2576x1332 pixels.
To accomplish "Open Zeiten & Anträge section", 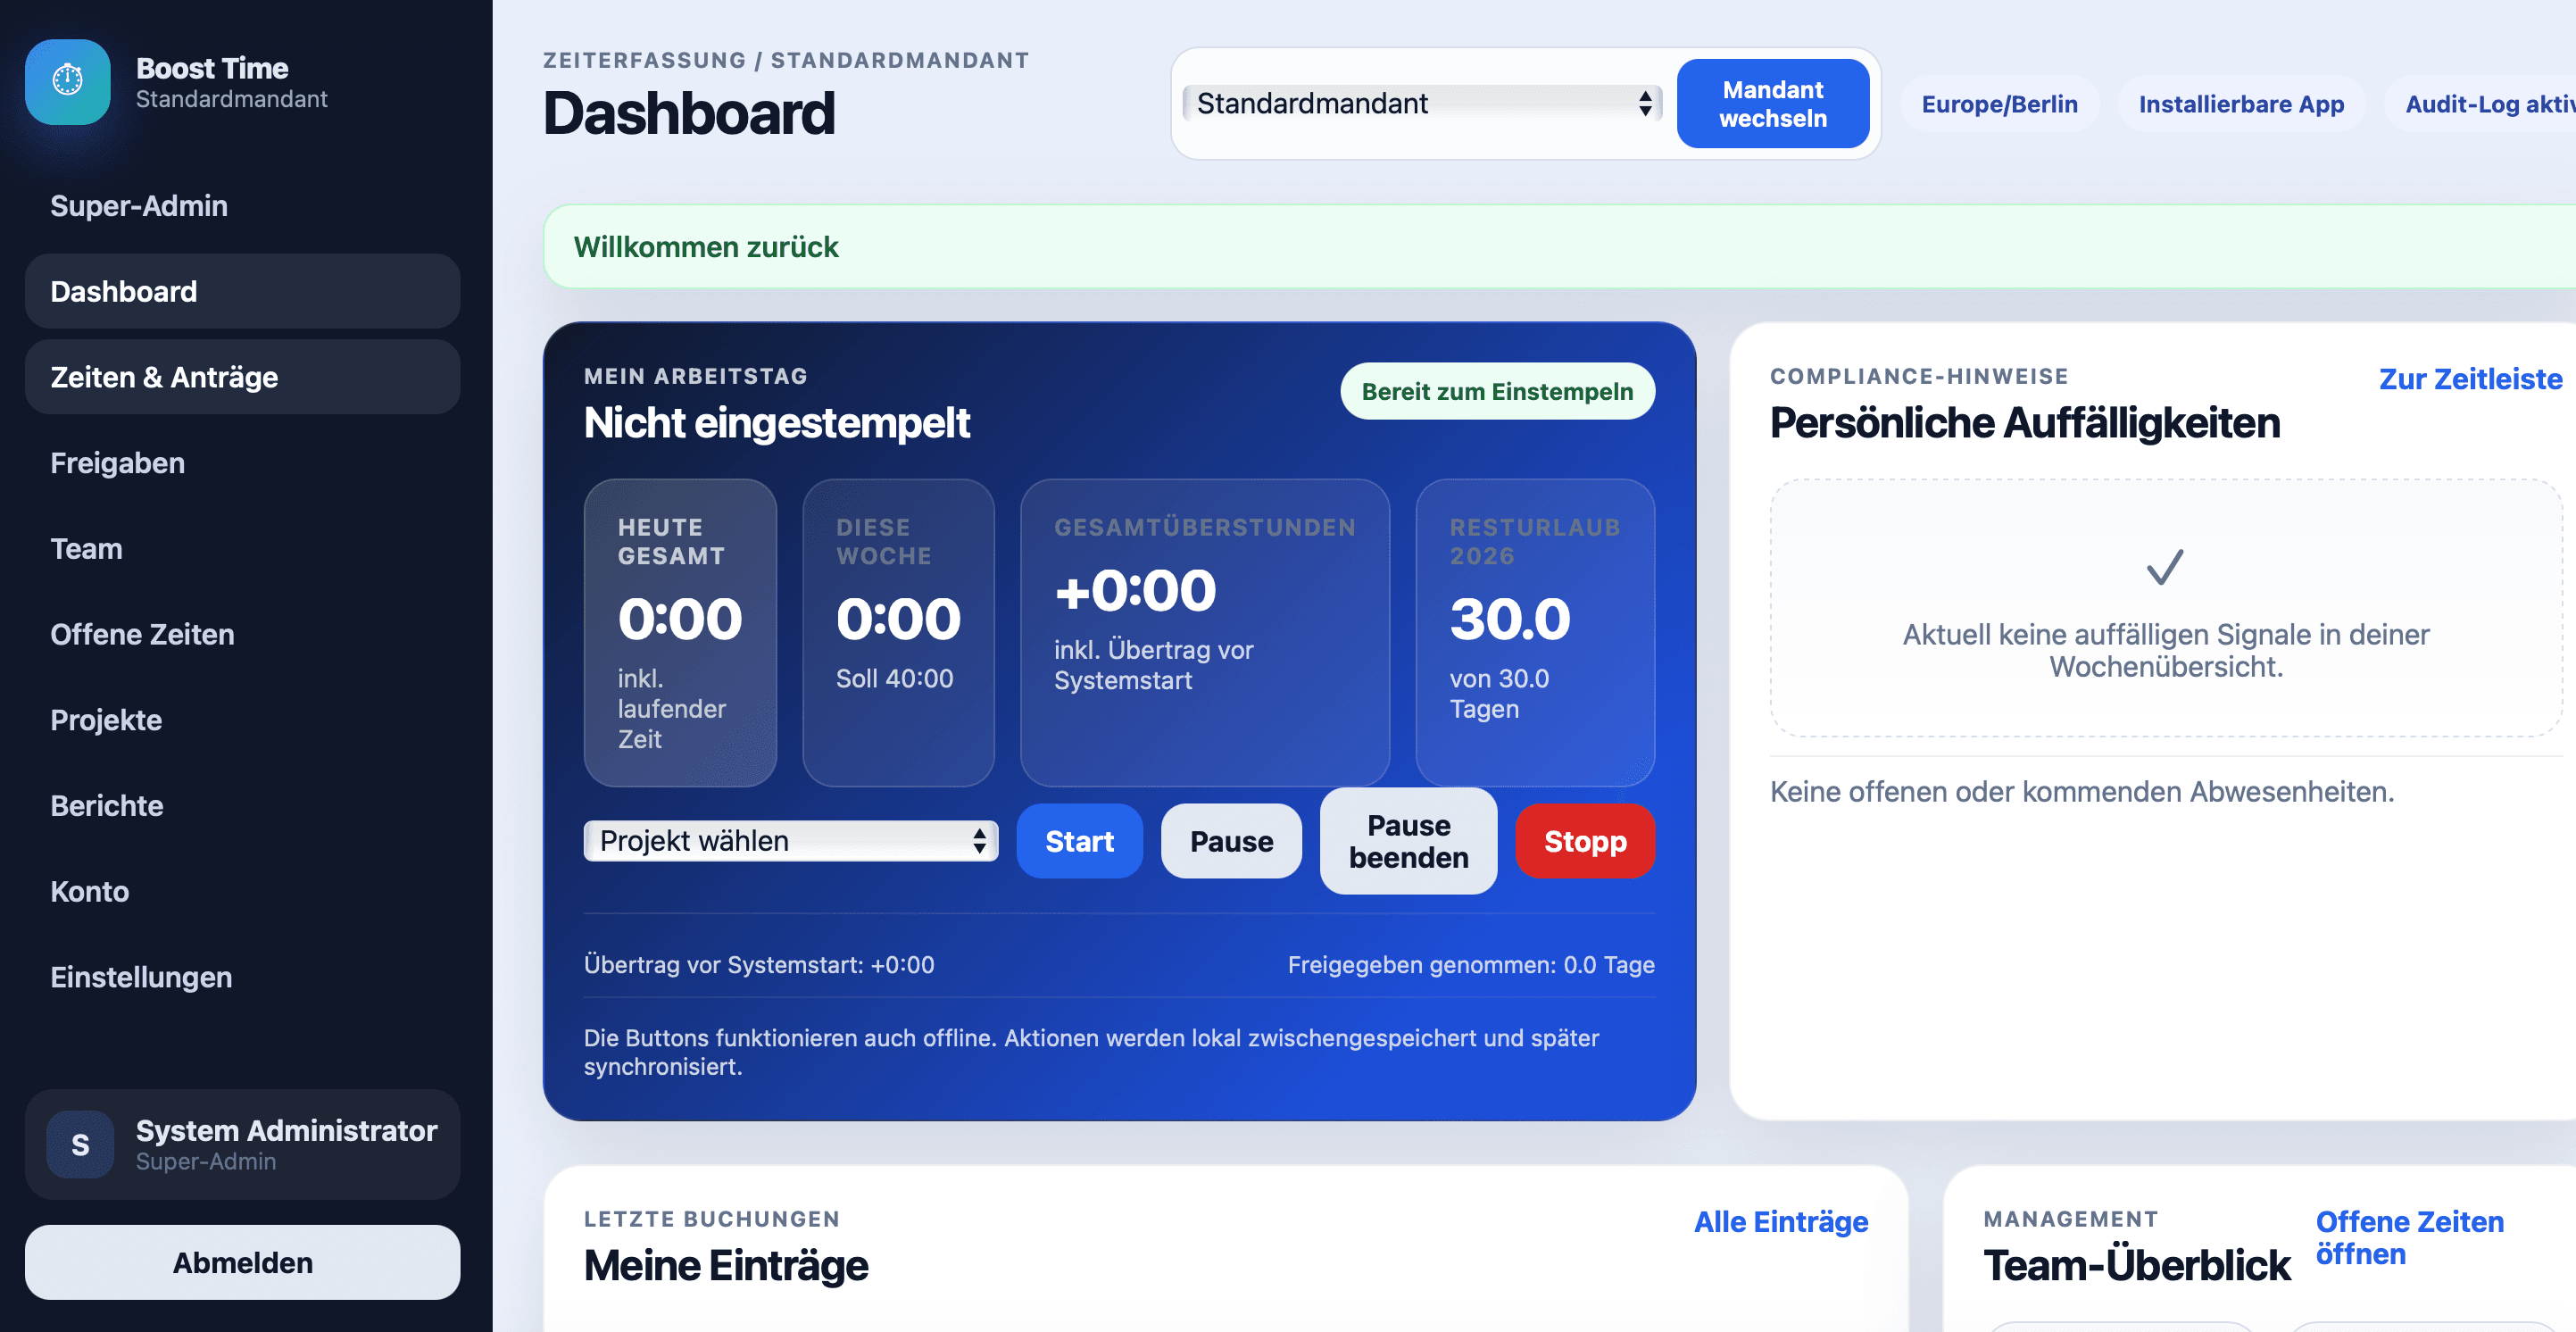I will (x=242, y=377).
